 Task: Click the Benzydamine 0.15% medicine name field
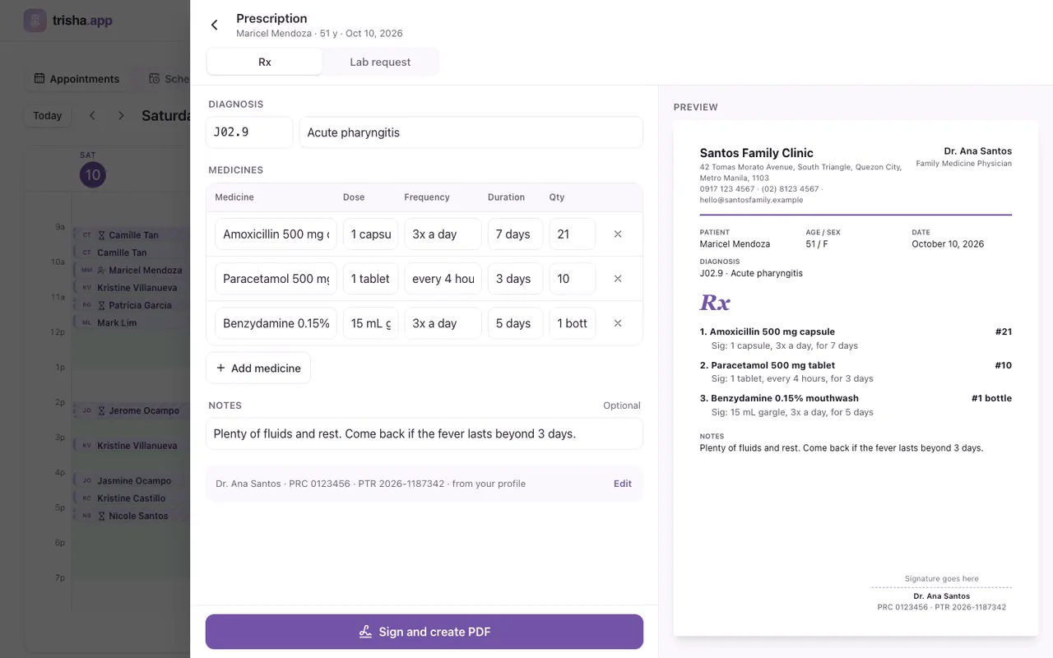[276, 323]
